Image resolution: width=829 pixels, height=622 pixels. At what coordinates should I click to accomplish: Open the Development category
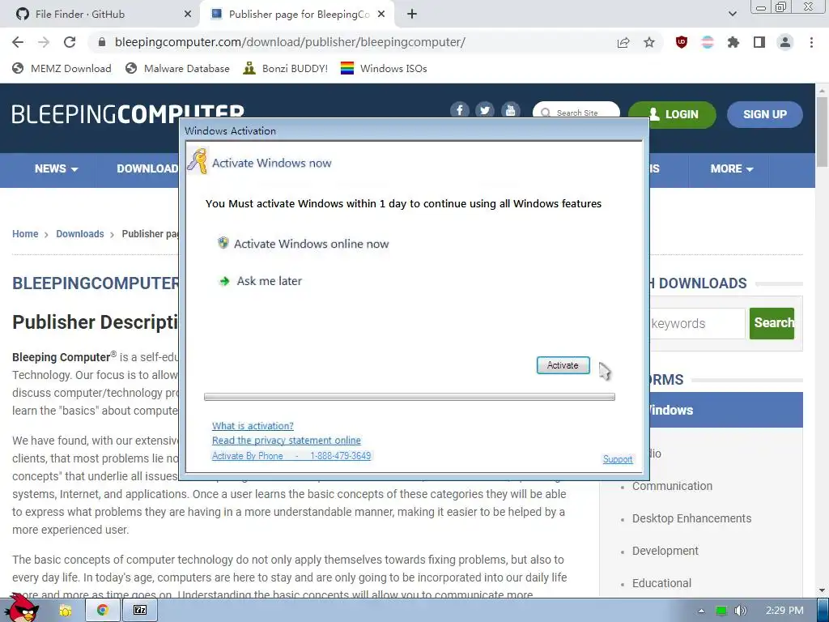coord(665,551)
